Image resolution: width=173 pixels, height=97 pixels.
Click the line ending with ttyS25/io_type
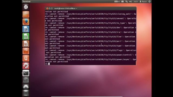click(x=91, y=23)
